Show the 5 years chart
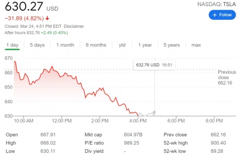Image resolution: width=243 pixels, height=158 pixels. point(172,45)
